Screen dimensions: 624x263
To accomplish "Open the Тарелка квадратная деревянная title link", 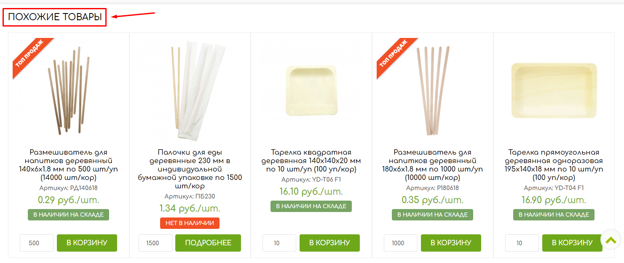I will coord(311,161).
